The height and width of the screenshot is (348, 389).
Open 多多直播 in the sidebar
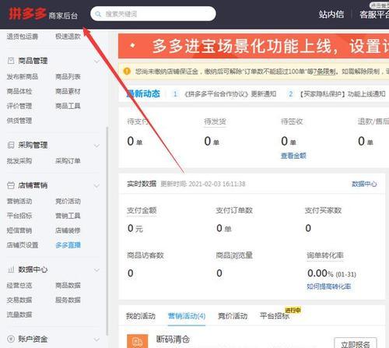tap(68, 245)
